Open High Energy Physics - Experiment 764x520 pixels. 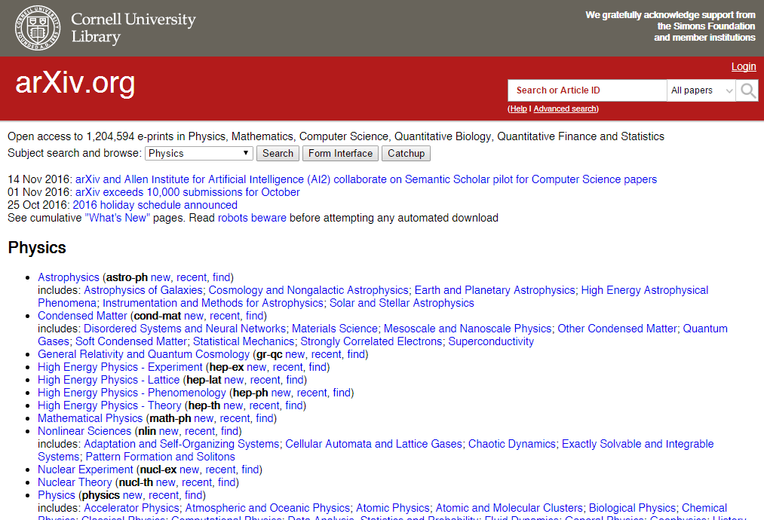tap(121, 367)
